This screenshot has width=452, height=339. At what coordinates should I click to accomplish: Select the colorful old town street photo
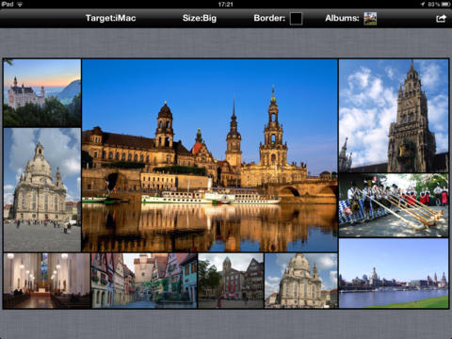[x=144, y=281]
